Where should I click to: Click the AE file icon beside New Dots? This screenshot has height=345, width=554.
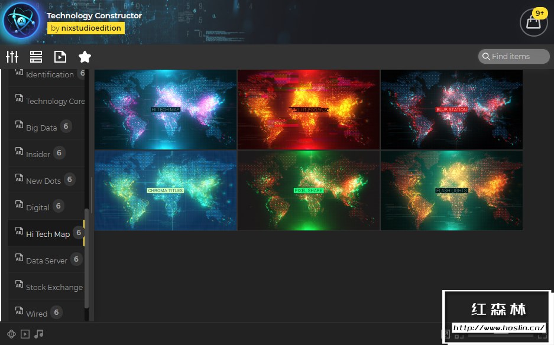click(x=19, y=178)
